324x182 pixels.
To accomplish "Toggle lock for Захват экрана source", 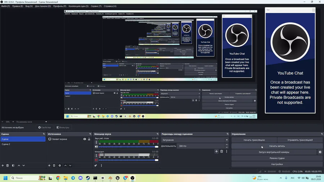I will click(x=89, y=139).
